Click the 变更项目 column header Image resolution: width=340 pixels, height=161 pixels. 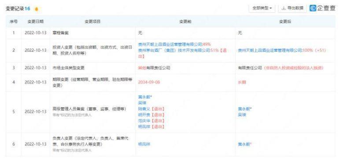tap(92, 21)
